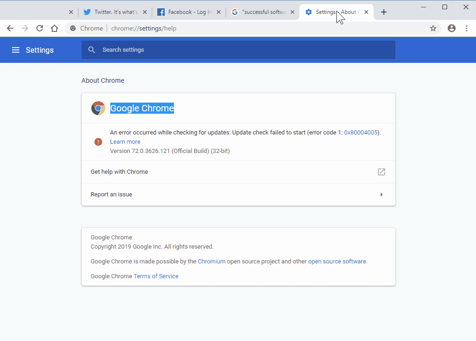Click the external link icon for Chrome help
Screen dimensions: 476x341
tap(381, 172)
